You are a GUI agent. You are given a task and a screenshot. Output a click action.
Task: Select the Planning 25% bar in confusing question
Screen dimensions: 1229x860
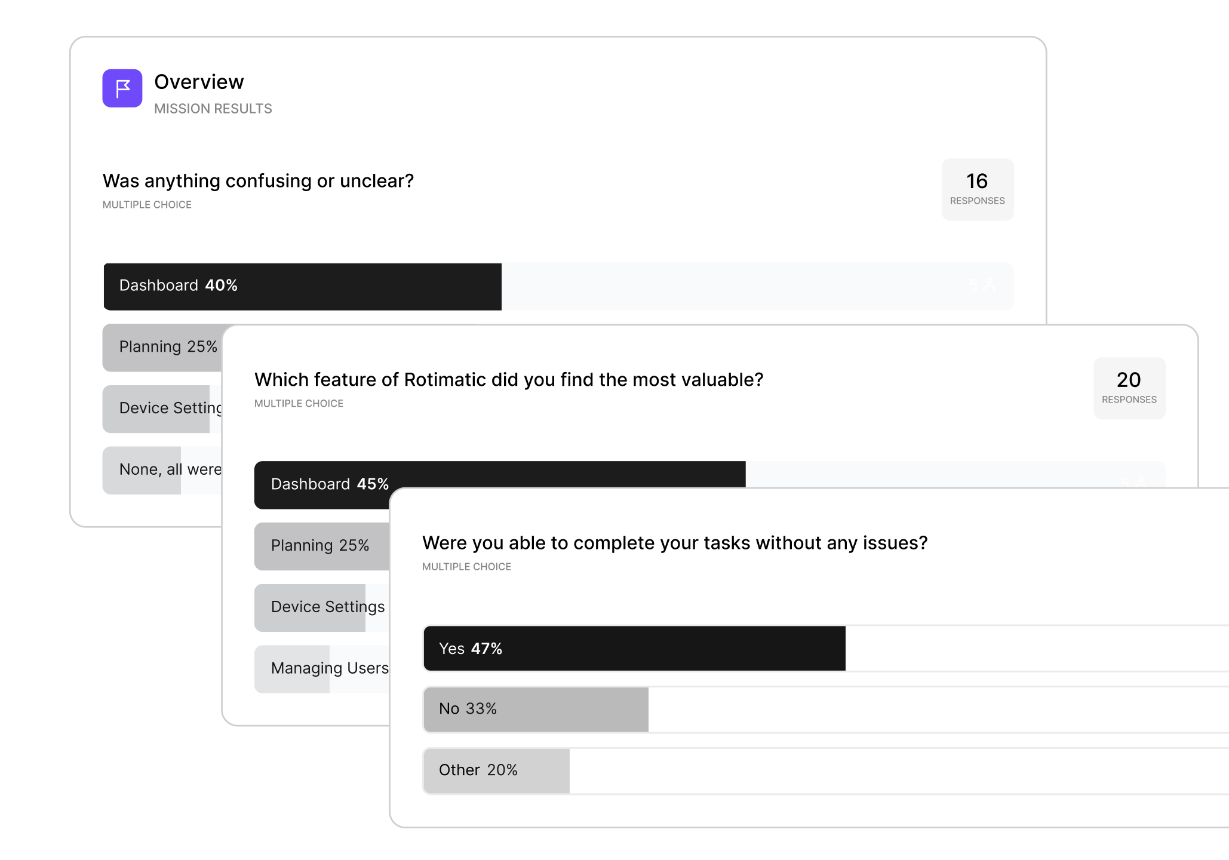point(162,348)
